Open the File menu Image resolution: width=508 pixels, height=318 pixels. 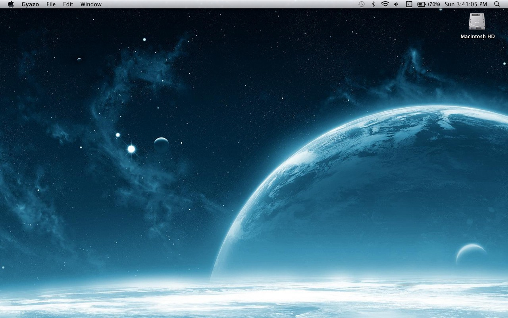51,4
